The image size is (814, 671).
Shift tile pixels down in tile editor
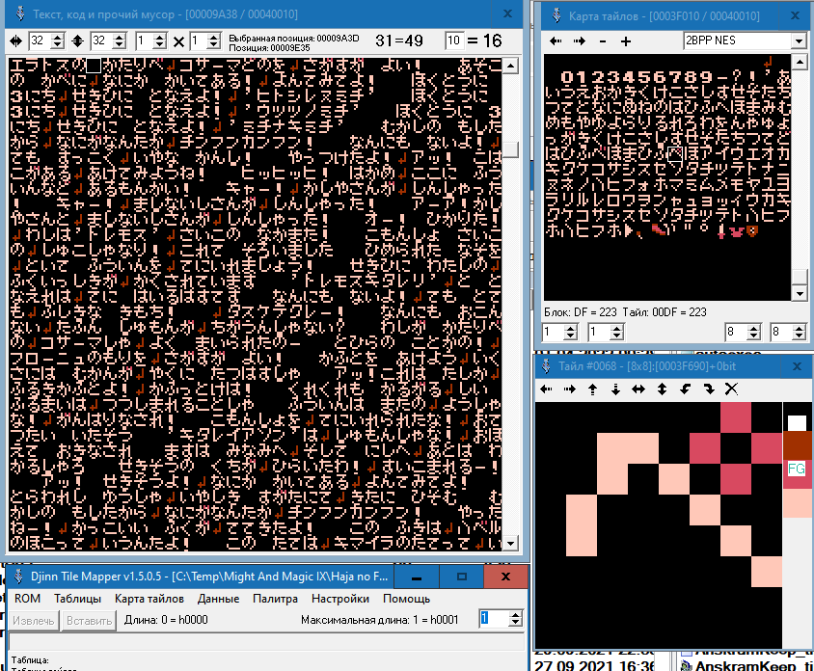click(x=615, y=389)
